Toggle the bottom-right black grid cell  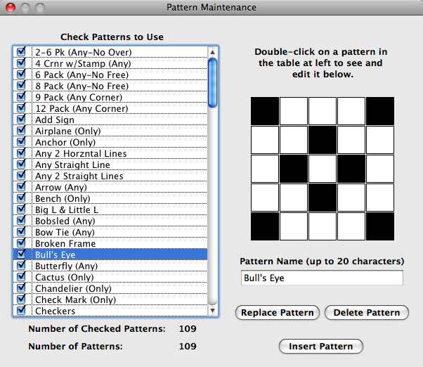[379, 226]
